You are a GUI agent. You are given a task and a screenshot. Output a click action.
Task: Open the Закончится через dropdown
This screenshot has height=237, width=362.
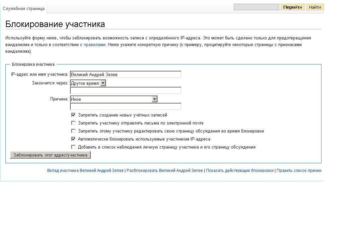tap(88, 83)
